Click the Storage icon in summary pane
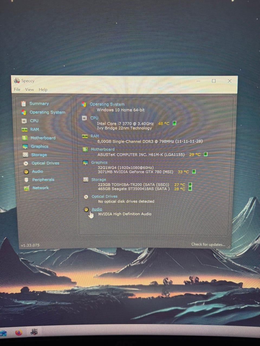 pos(86,179)
